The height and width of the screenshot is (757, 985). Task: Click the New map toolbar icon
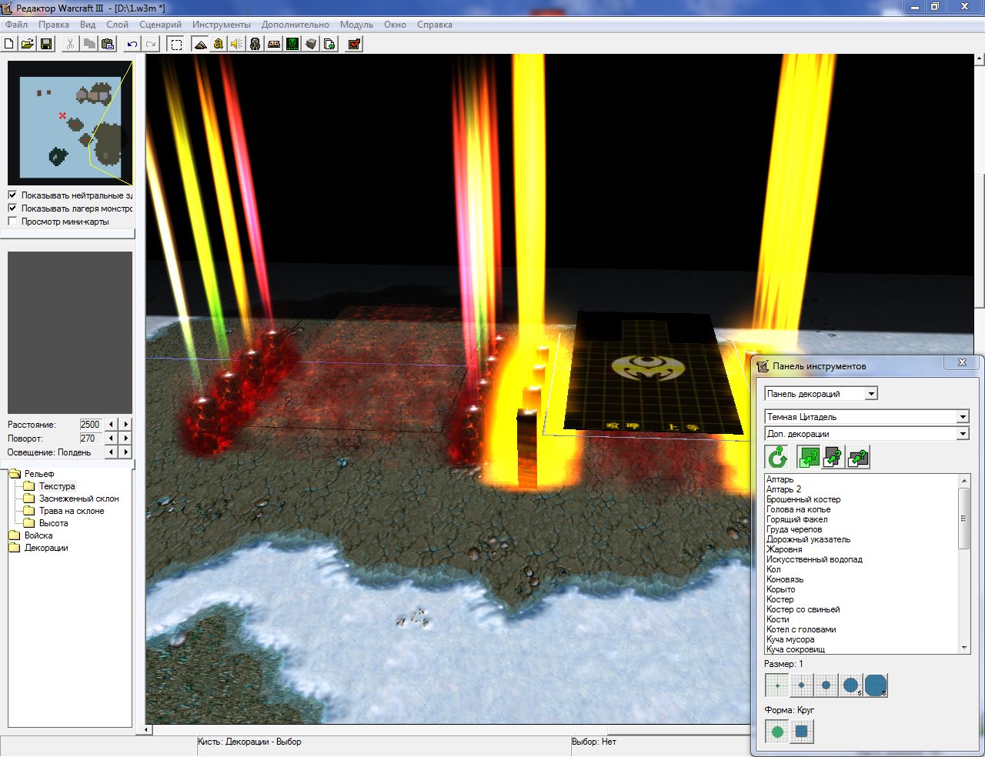click(9, 44)
